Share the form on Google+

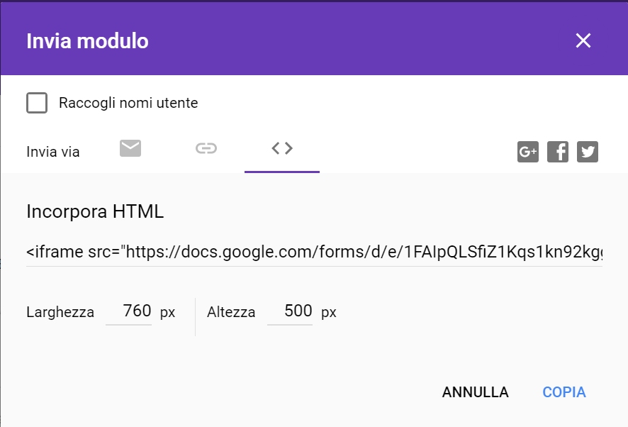tap(528, 152)
